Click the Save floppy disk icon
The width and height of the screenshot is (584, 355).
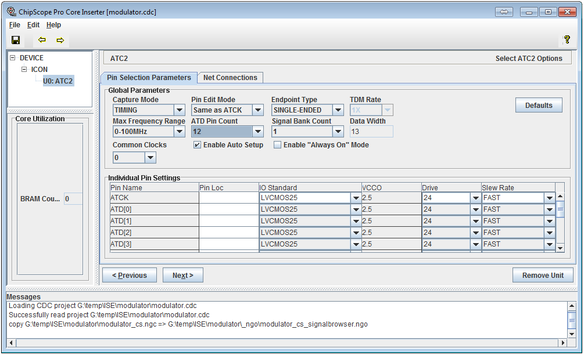click(x=16, y=40)
